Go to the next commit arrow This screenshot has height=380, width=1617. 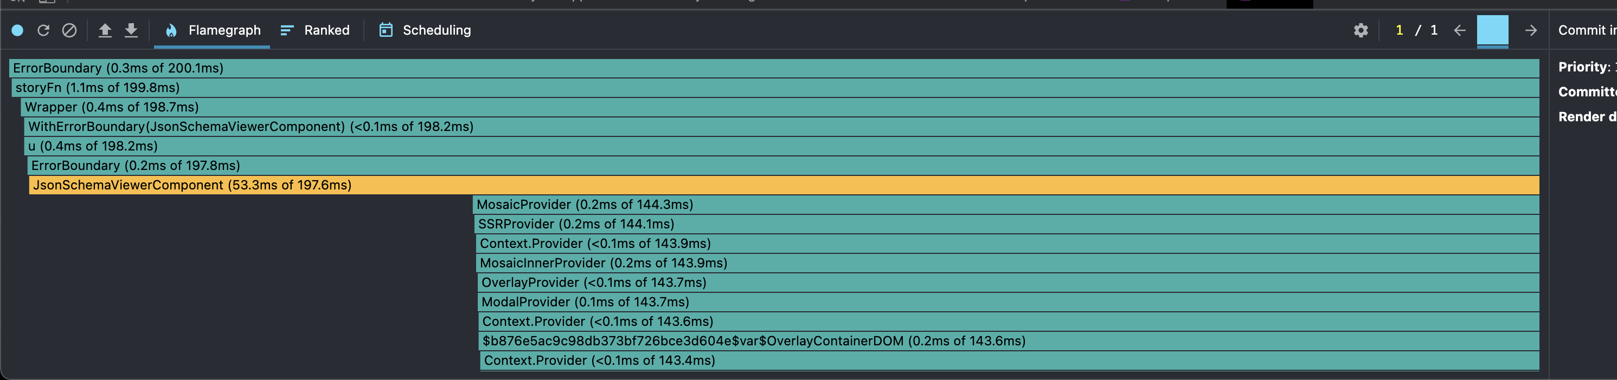pos(1530,30)
